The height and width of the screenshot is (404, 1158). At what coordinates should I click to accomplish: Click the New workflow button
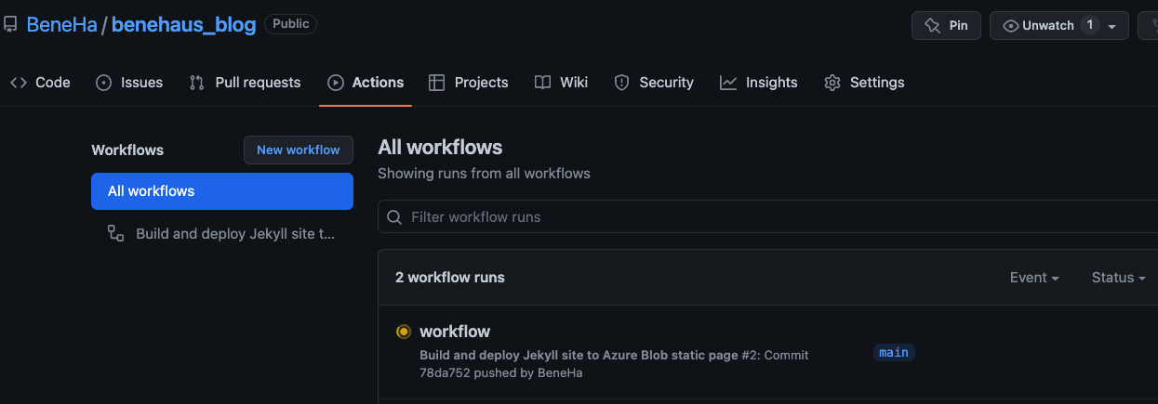(x=299, y=150)
